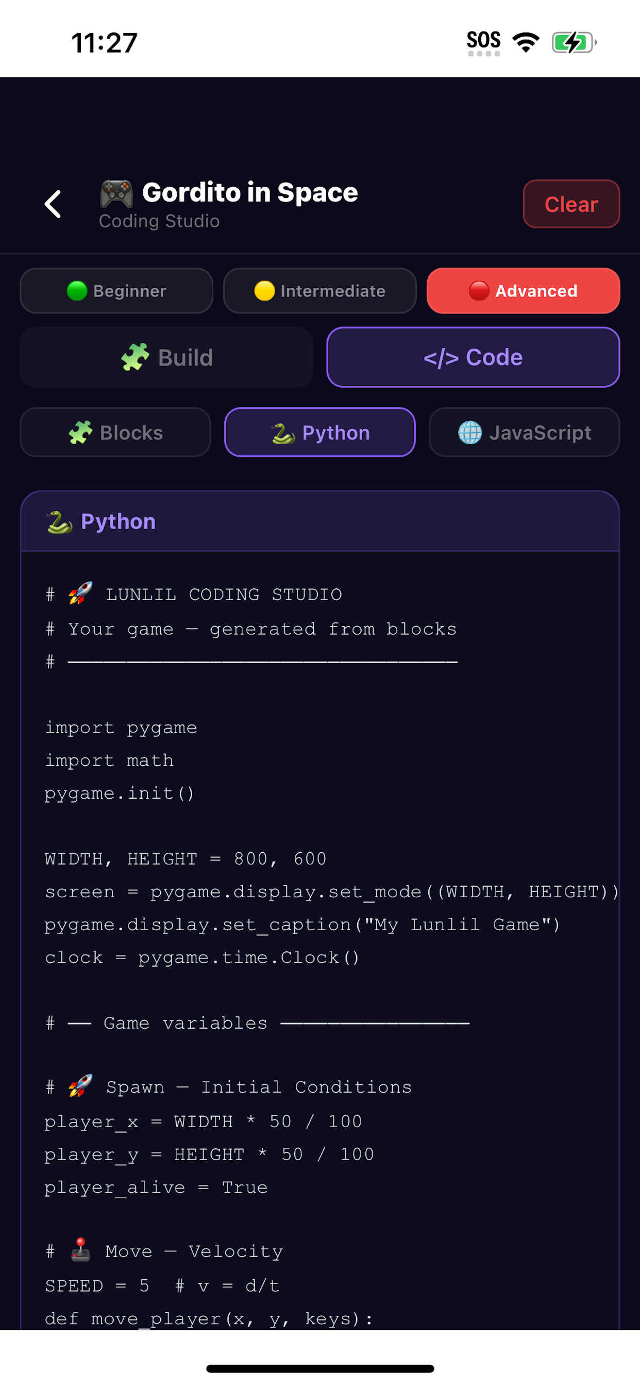Tap the game controller icon

[116, 193]
